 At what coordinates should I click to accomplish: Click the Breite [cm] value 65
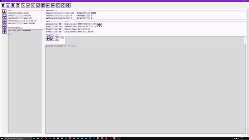click(x=60, y=29)
